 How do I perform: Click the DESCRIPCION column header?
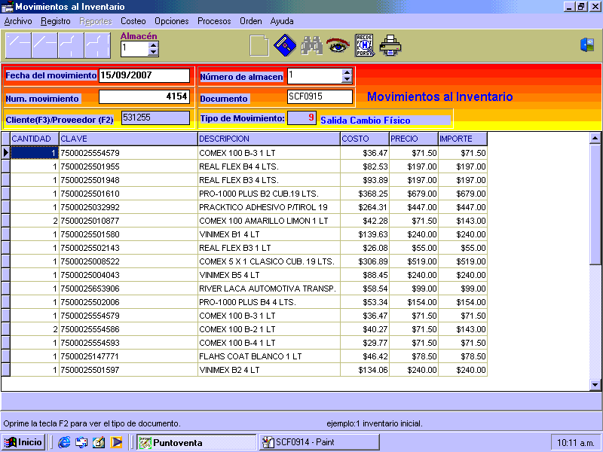268,139
